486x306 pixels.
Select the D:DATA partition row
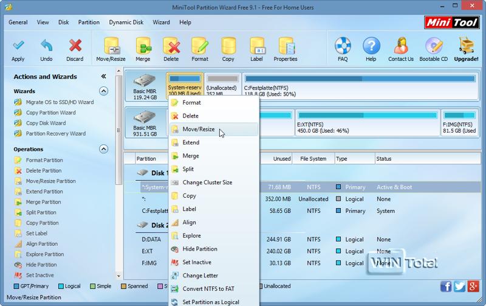[x=152, y=238]
